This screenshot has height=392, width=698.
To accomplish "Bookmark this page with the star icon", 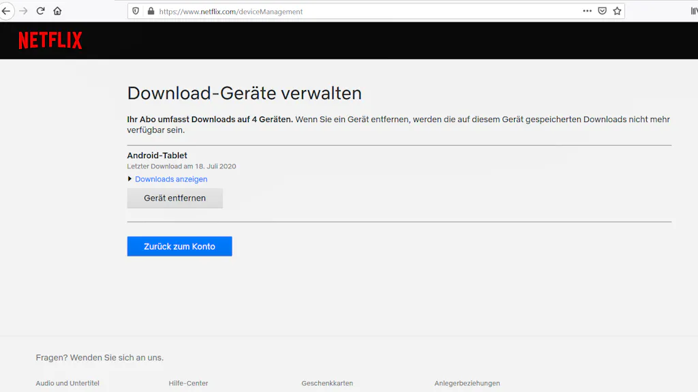I will [617, 11].
